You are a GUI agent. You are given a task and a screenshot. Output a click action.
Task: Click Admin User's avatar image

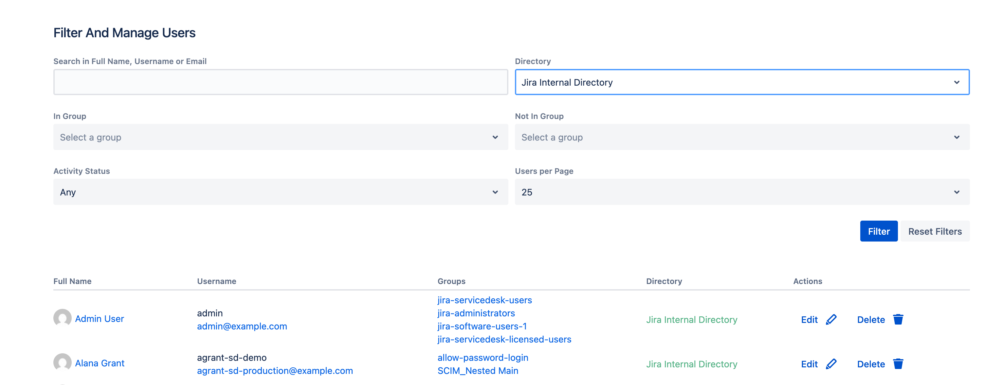[62, 318]
